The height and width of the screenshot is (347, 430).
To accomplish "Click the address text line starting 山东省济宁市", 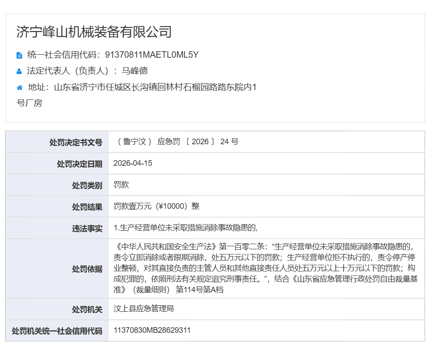I will click(155, 87).
